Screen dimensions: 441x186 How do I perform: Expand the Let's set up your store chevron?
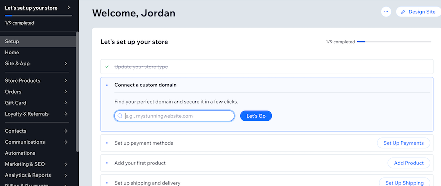coord(69,8)
